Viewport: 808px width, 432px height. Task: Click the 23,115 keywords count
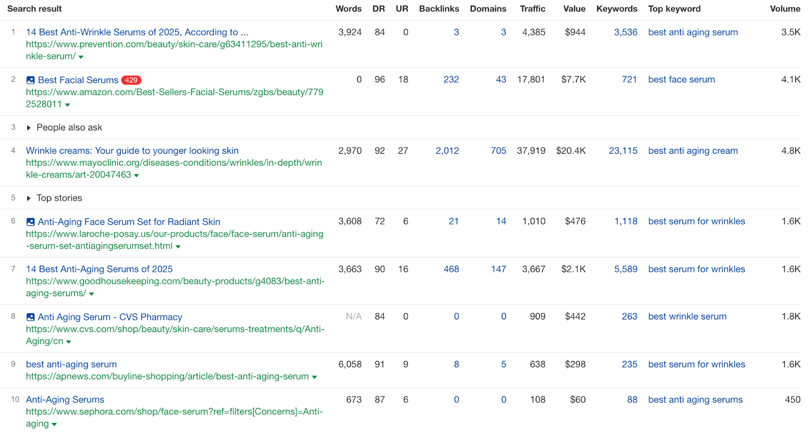pyautogui.click(x=623, y=151)
